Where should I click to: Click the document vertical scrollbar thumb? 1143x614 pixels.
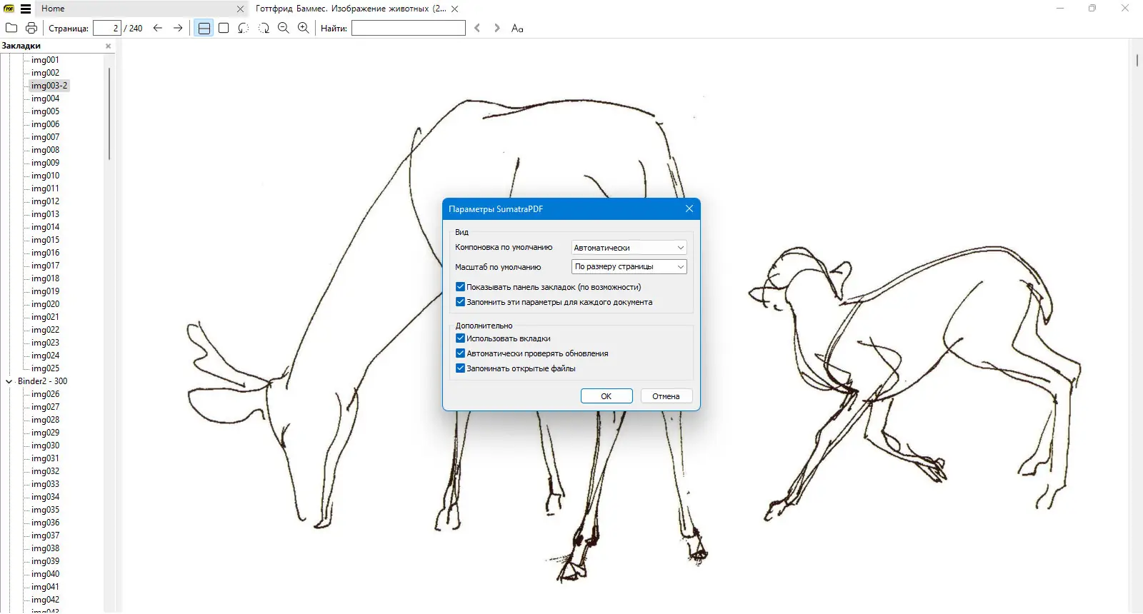1137,60
